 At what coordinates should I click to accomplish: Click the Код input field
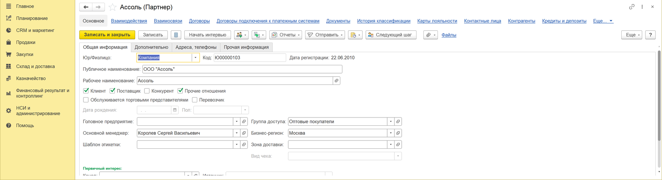pos(250,58)
